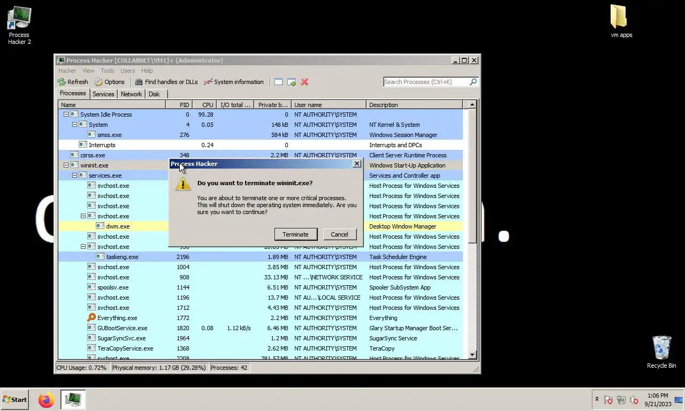This screenshot has height=411, width=685.
Task: Collapse the System Idle Process node
Action: [x=66, y=115]
